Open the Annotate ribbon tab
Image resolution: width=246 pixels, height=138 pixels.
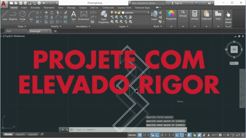tap(35, 8)
